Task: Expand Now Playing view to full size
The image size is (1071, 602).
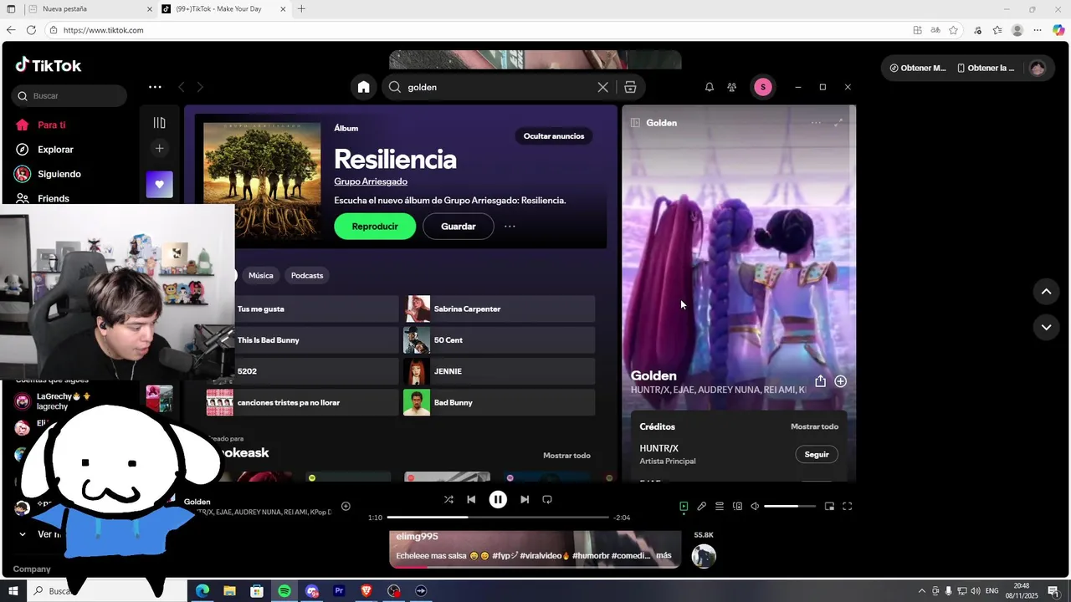Action: (838, 123)
